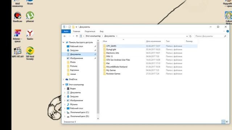Collapse Панель быстрого доступа tree node
This screenshot has width=232, height=130.
(63, 43)
